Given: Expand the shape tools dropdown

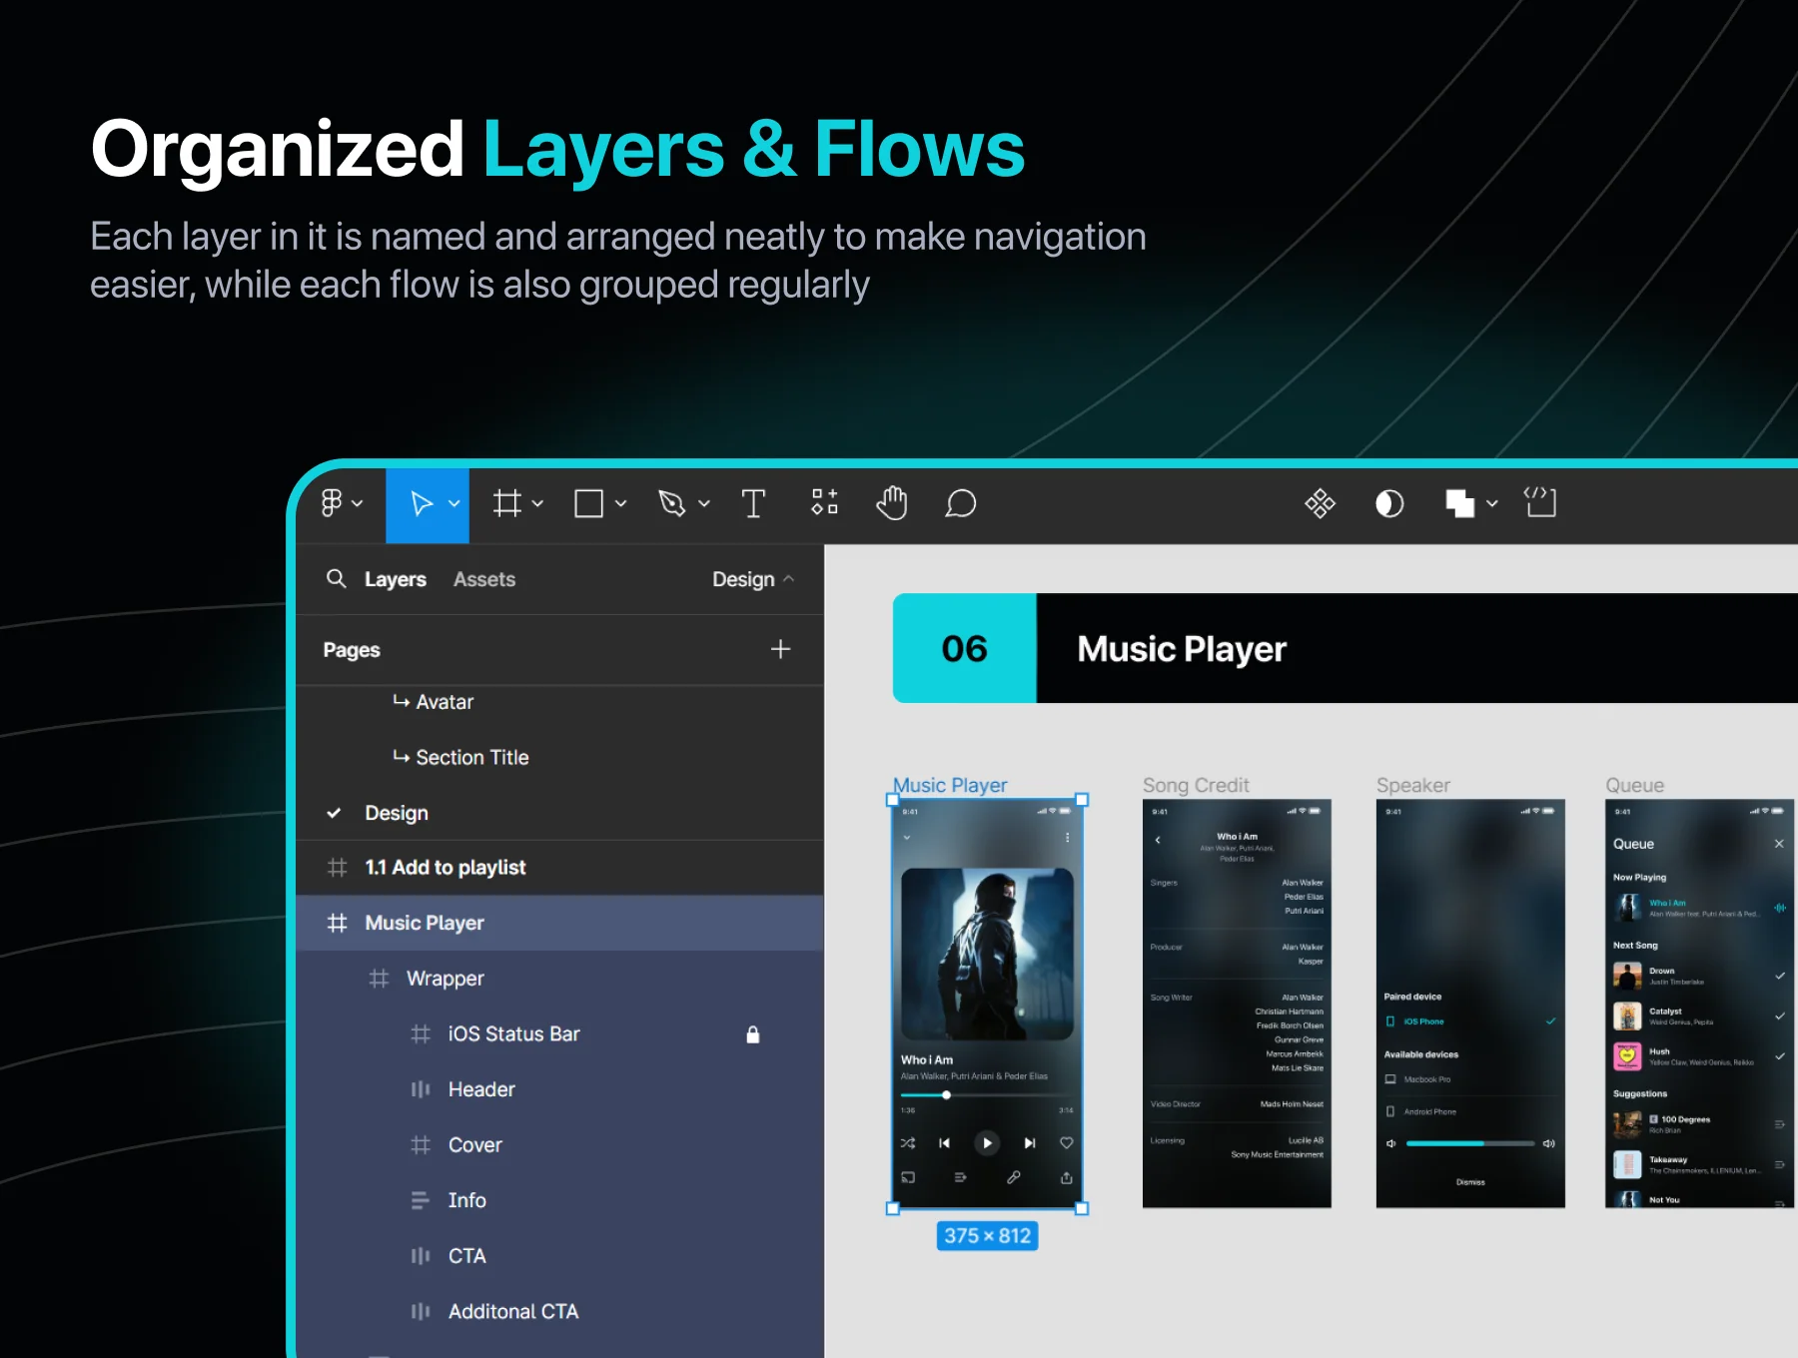Looking at the screenshot, I should 620,503.
